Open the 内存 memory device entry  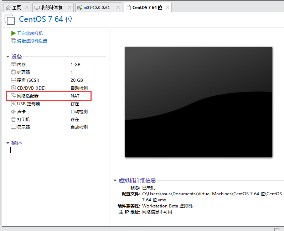(21, 64)
